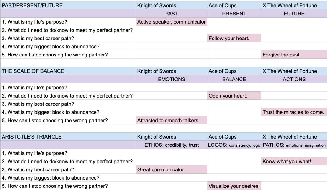Click the Open your heart. cell
Image resolution: width=327 pixels, height=190 pixels.
[234, 96]
